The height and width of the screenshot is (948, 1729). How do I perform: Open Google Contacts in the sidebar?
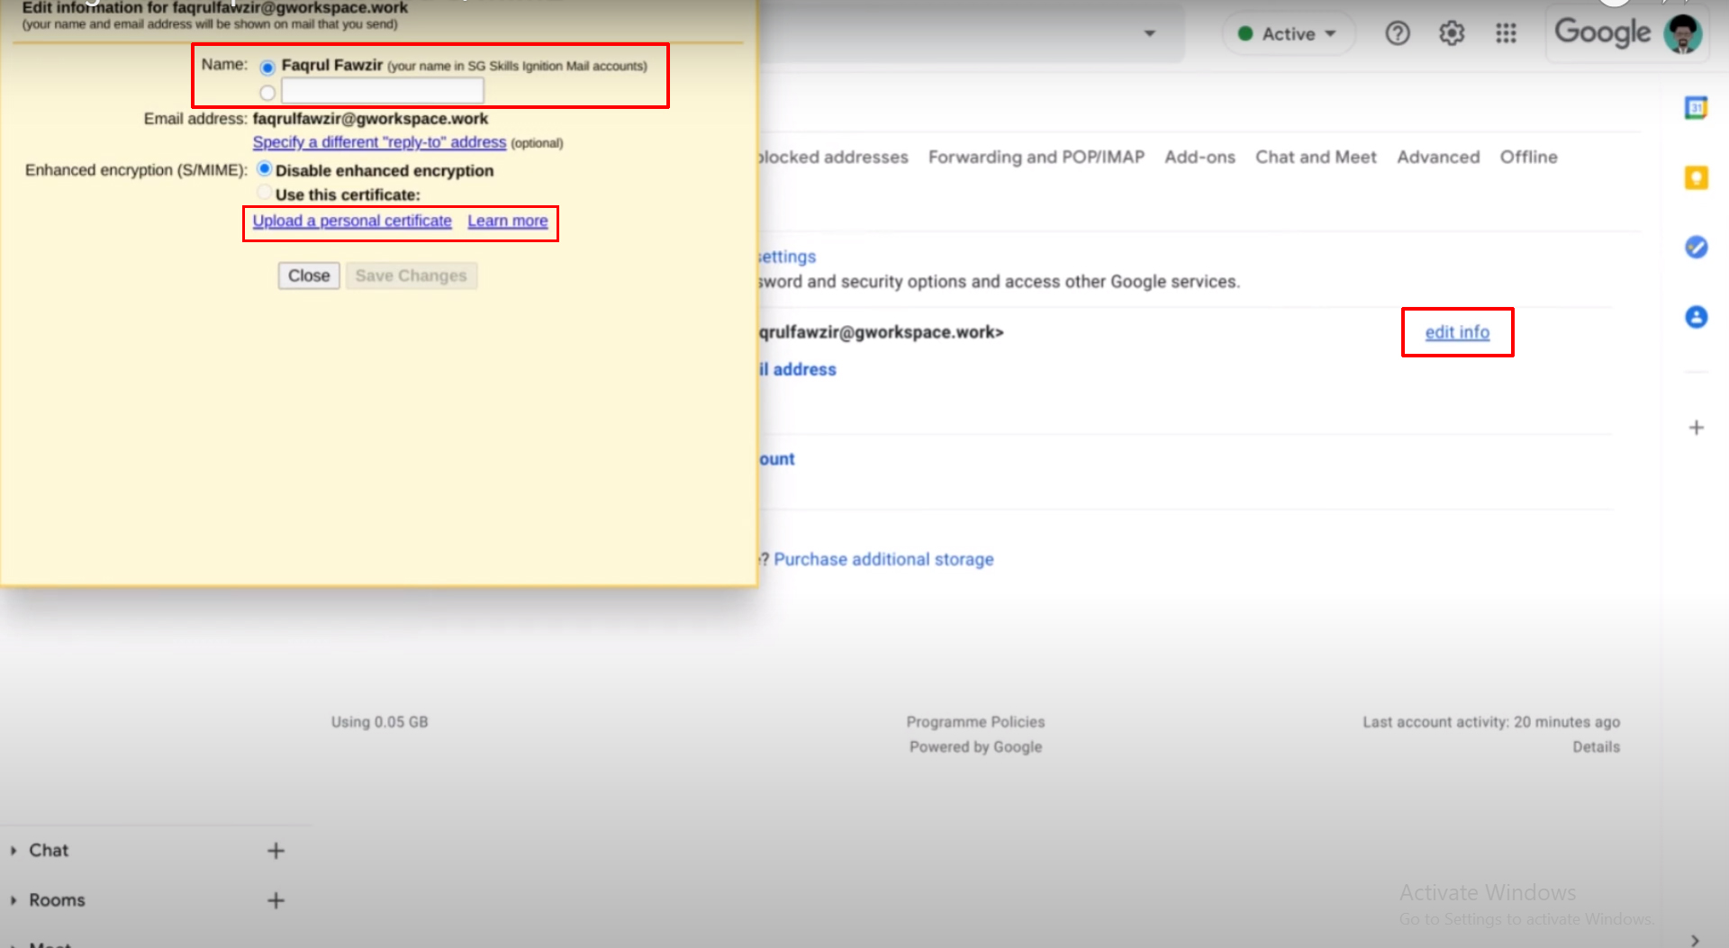1697,317
